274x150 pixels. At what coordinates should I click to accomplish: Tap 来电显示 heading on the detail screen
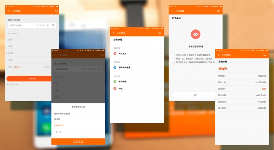pyautogui.click(x=176, y=18)
